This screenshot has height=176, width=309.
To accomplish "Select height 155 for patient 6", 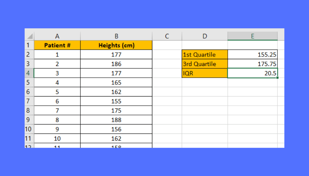I will [x=116, y=101].
